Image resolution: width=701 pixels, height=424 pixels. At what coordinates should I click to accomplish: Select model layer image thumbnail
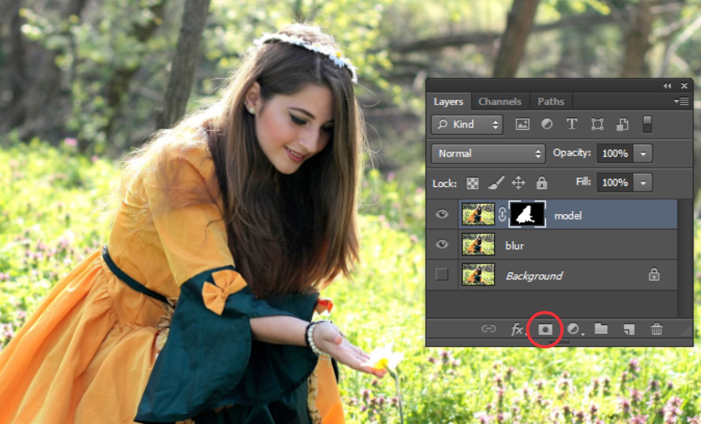(478, 214)
